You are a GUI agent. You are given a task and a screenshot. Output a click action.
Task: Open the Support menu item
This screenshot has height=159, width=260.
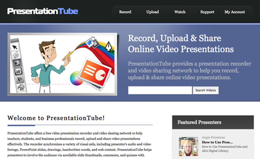pyautogui.click(x=207, y=12)
